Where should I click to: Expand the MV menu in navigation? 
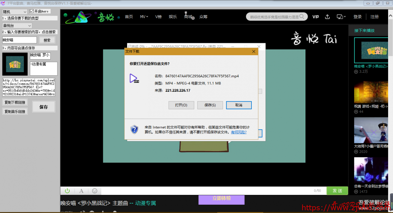click(x=144, y=17)
